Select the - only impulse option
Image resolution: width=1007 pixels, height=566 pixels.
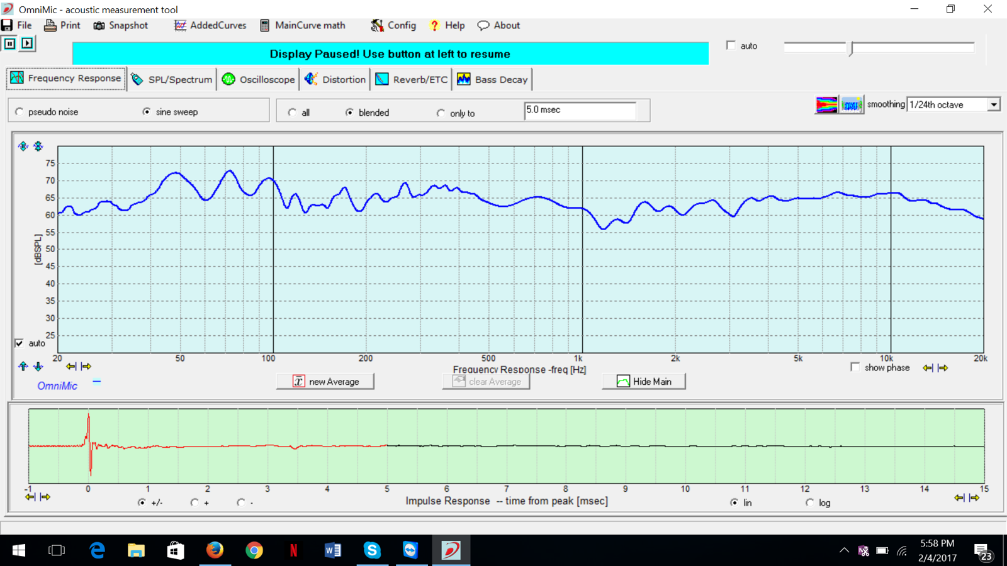[240, 502]
